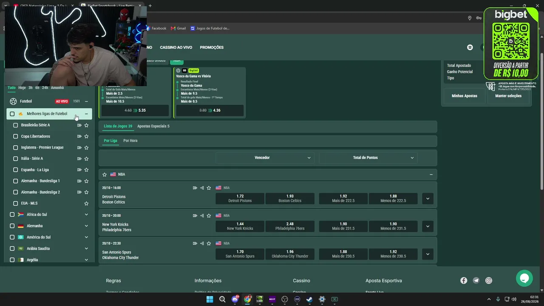Expand more markets for Pistons vs Celtics

(428, 198)
